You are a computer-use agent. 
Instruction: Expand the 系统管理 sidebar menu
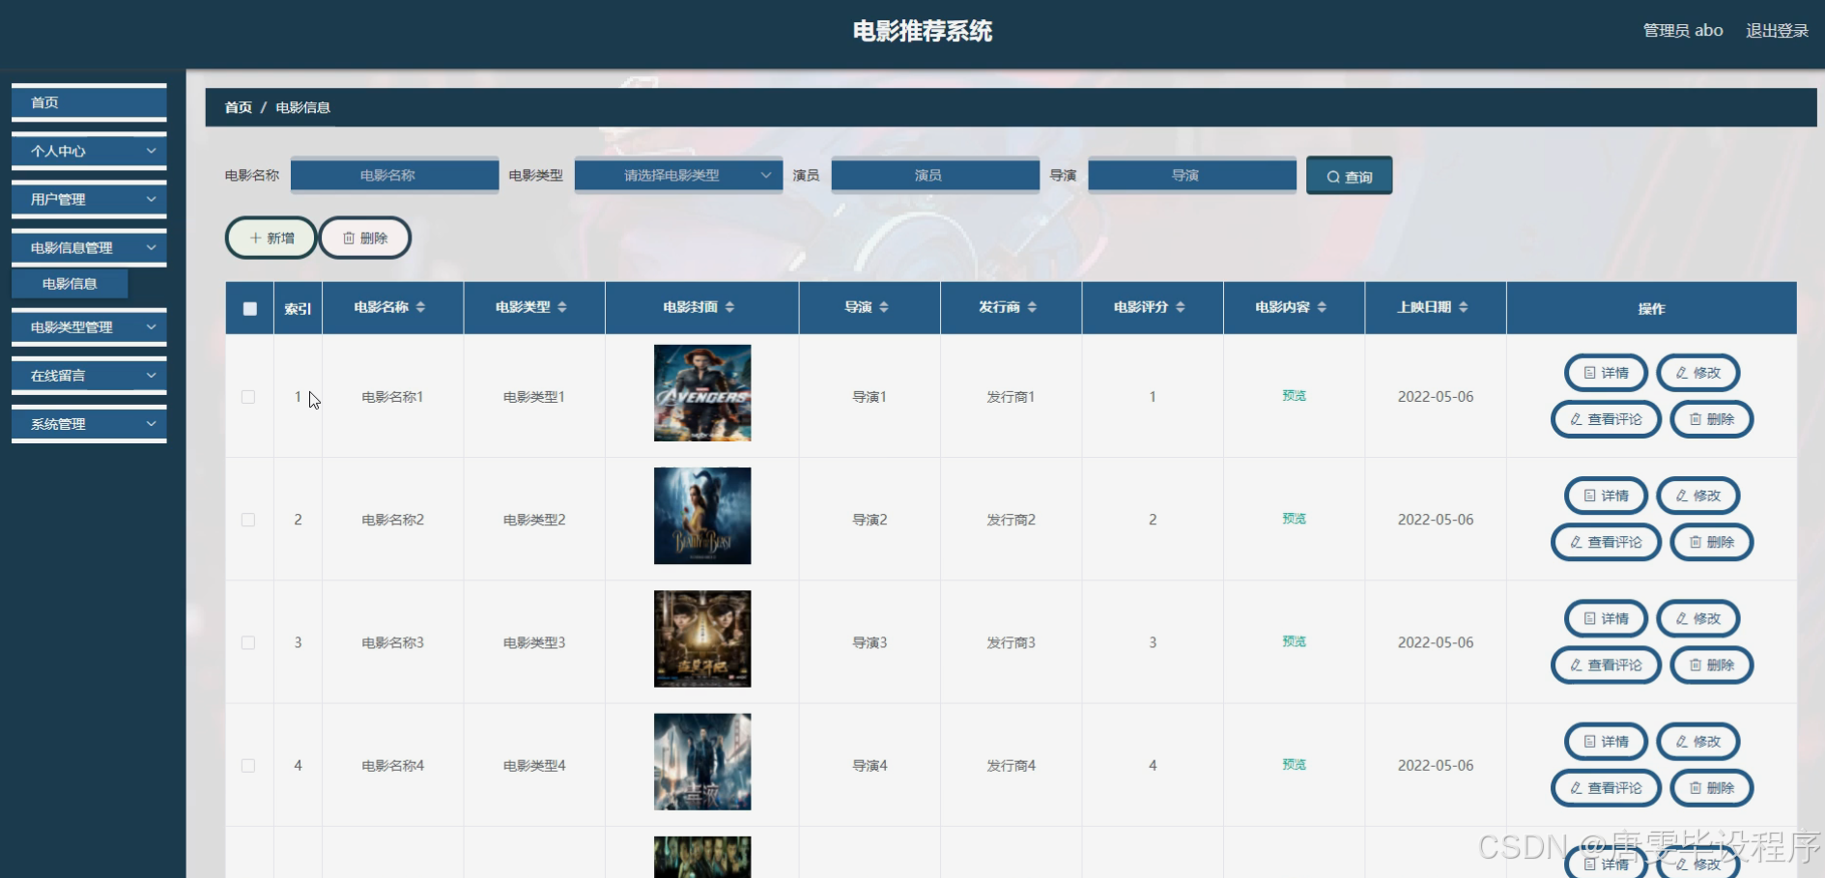pos(89,424)
